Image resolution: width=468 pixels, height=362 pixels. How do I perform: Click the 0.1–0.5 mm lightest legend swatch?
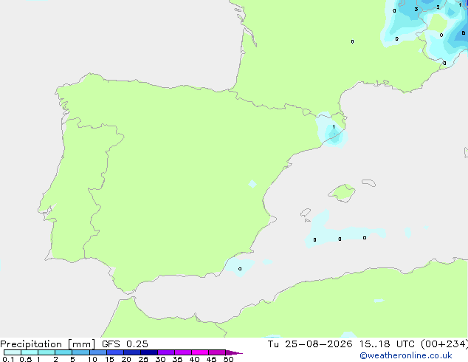click(13, 352)
